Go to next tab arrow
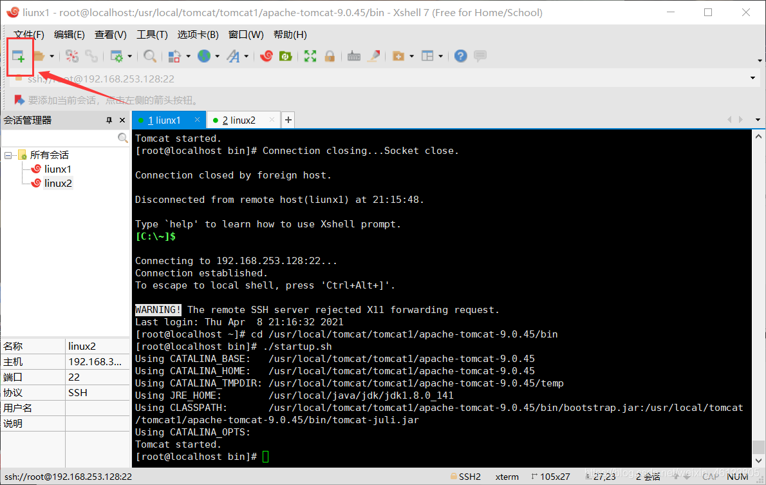The image size is (766, 485). (741, 120)
